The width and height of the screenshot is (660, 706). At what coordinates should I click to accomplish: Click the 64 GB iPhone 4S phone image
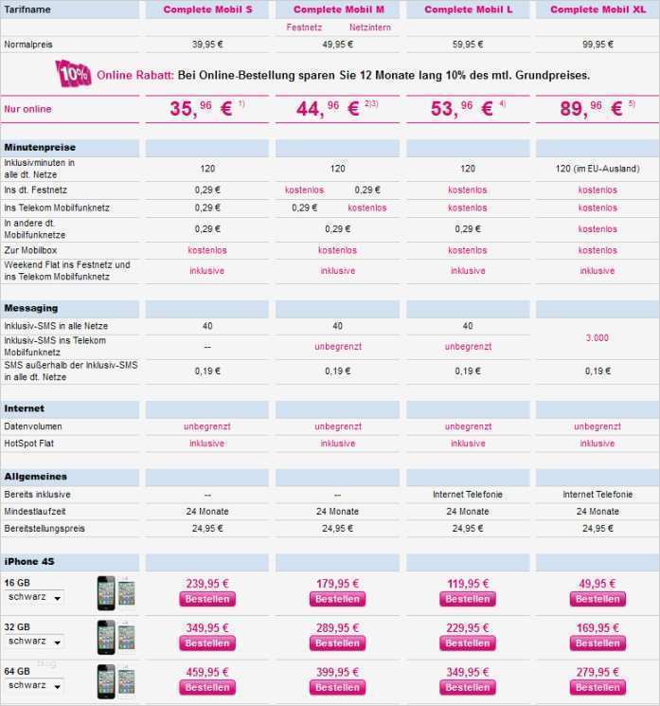click(116, 681)
